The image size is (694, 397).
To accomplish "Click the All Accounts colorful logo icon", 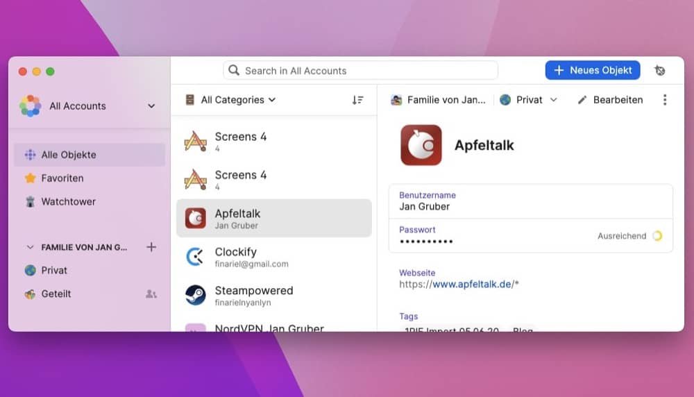I will tap(30, 105).
